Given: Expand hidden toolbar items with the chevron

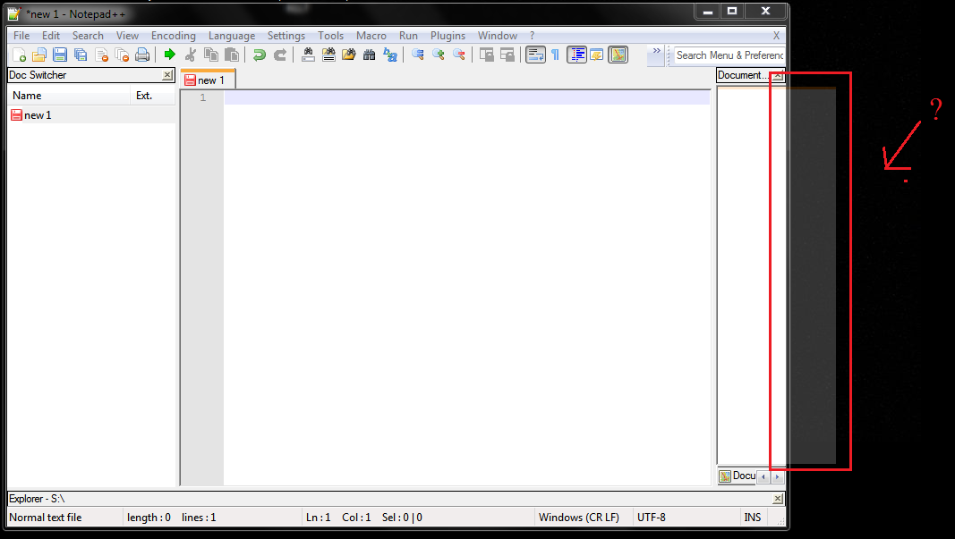Looking at the screenshot, I should tap(656, 52).
